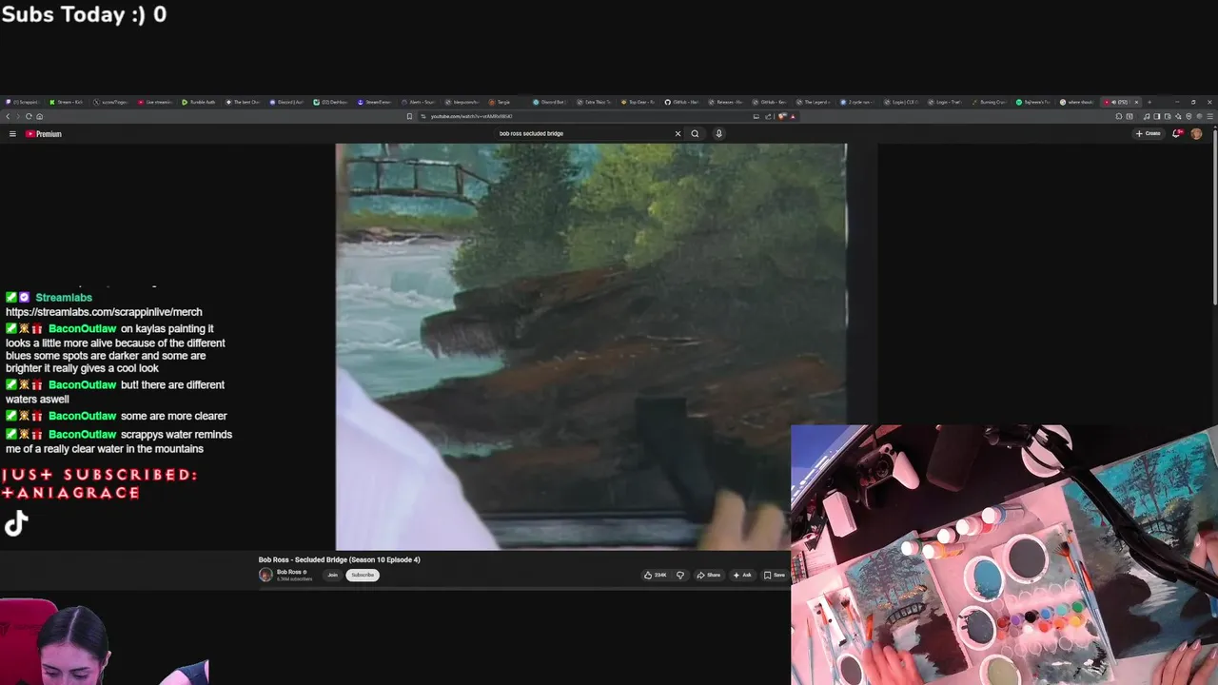Switch to the (22) Dashboard tab
Viewport: 1218px width, 685px height.
(330, 102)
